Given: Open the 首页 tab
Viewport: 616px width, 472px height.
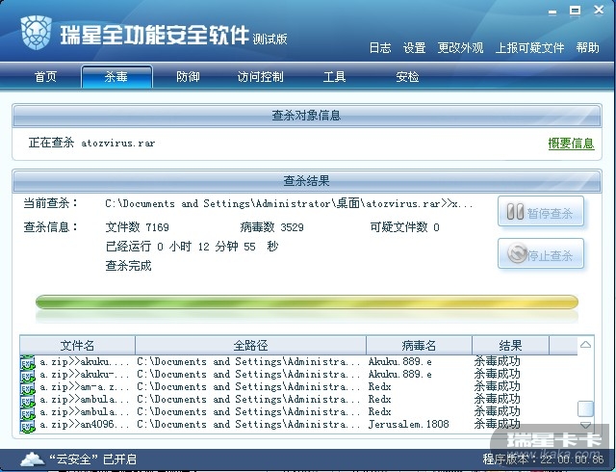Looking at the screenshot, I should [45, 76].
